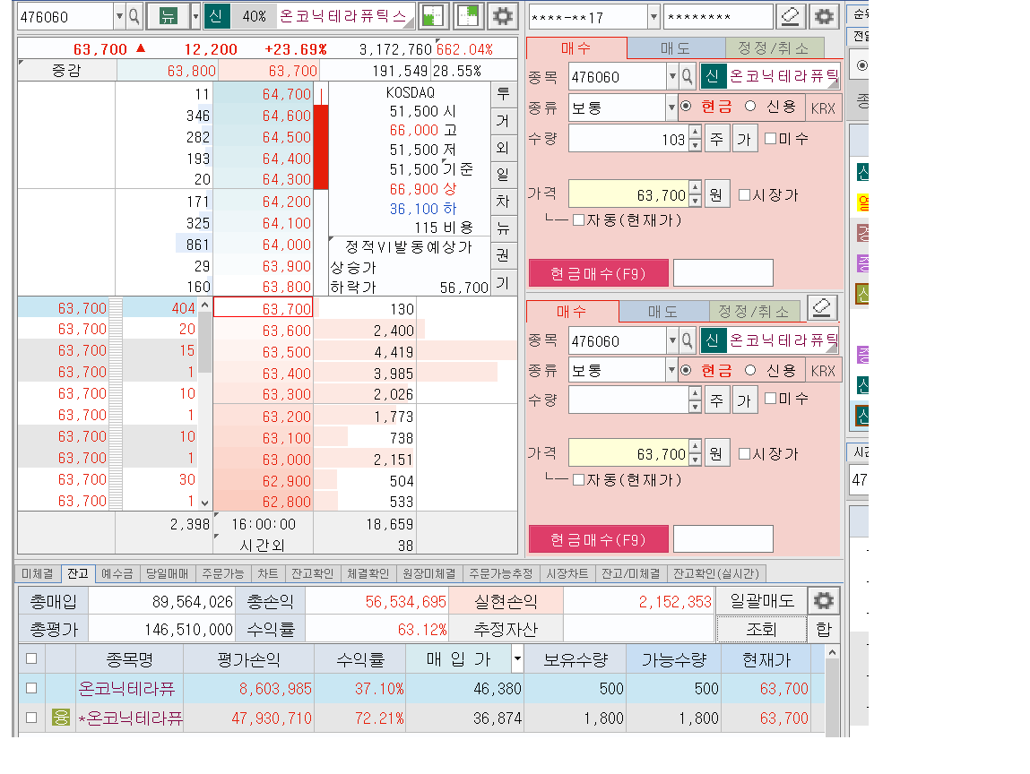Click the 가 button in the upper quantity row
The width and height of the screenshot is (1030, 774).
coord(744,139)
